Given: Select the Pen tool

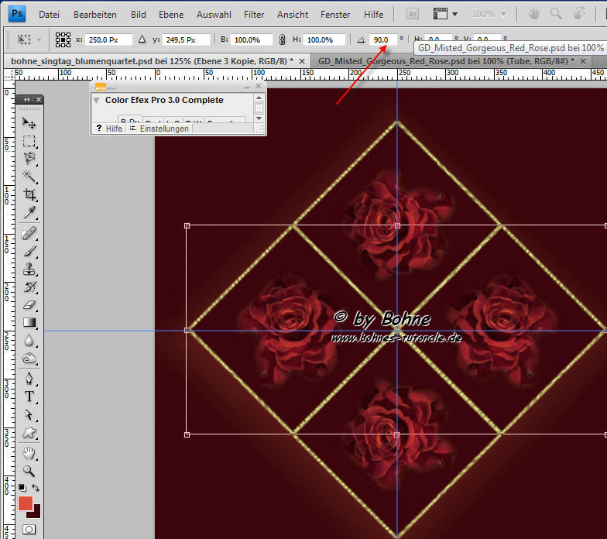Looking at the screenshot, I should click(x=29, y=379).
